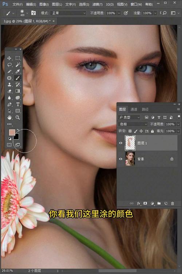Switch to the 路径 tab
This screenshot has height=274, width=182.
point(145,109)
